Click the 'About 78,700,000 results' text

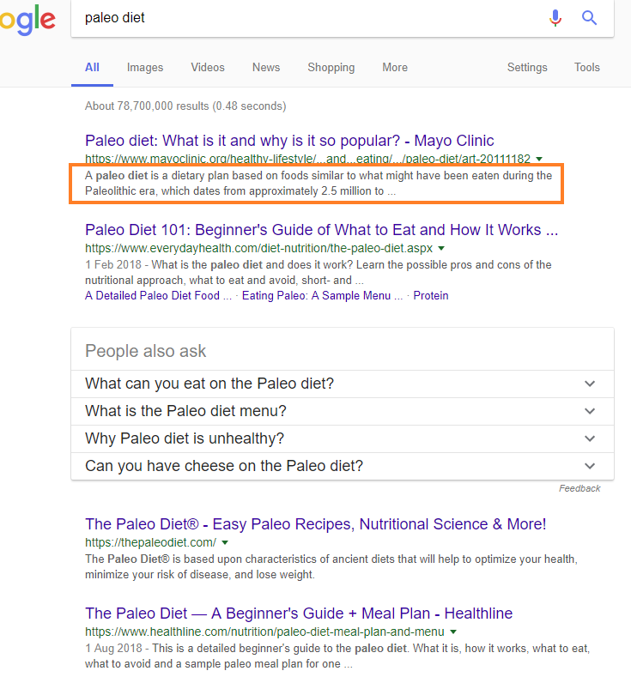click(x=185, y=106)
